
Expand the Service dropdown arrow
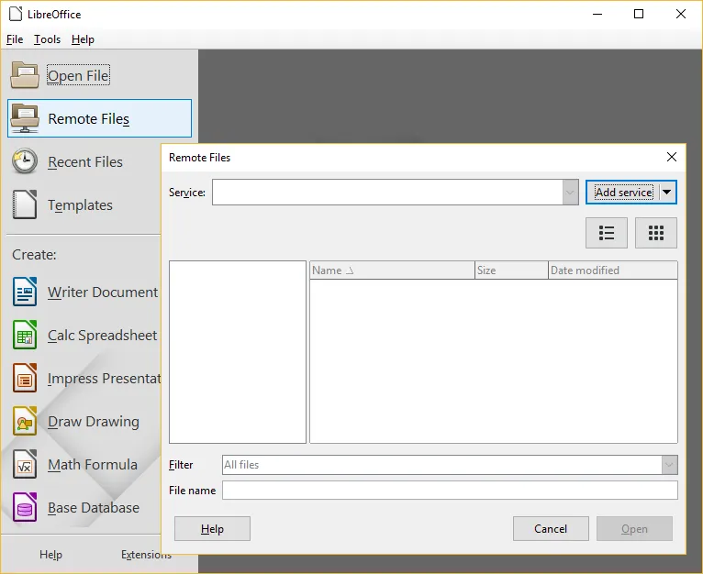click(x=570, y=193)
